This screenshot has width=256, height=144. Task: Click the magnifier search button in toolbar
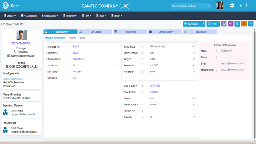coord(251,24)
